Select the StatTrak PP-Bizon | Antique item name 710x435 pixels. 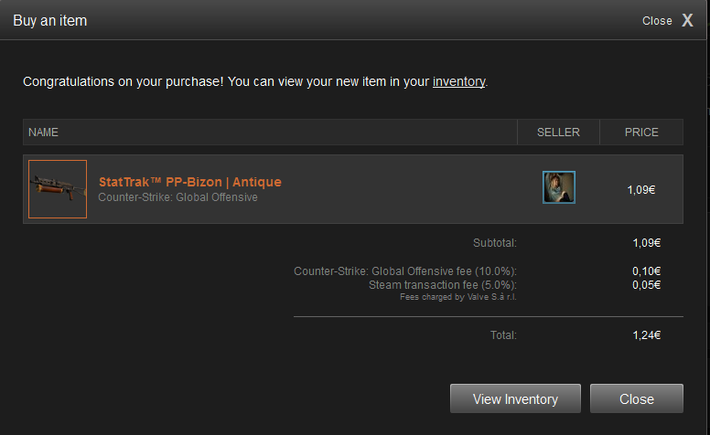click(x=189, y=182)
